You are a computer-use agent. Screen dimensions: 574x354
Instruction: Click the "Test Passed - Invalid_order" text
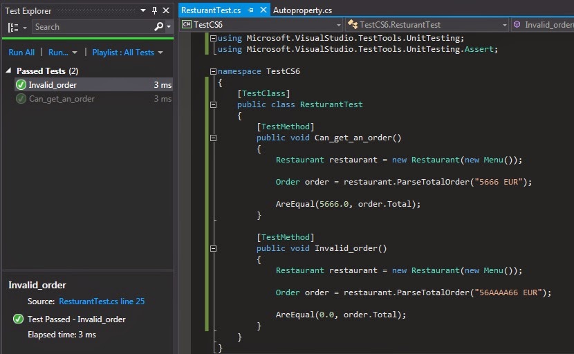pos(77,319)
